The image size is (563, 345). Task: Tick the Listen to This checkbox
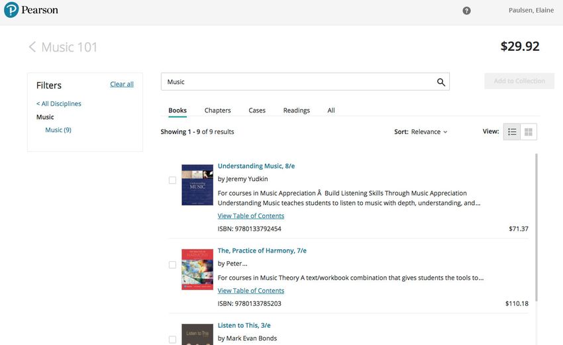172,339
